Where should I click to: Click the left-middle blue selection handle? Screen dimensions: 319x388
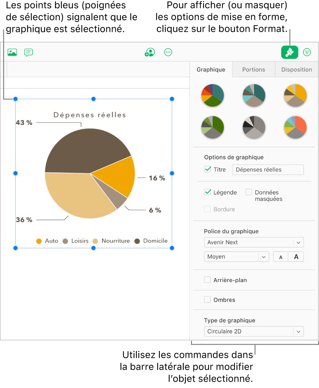pyautogui.click(x=15, y=173)
